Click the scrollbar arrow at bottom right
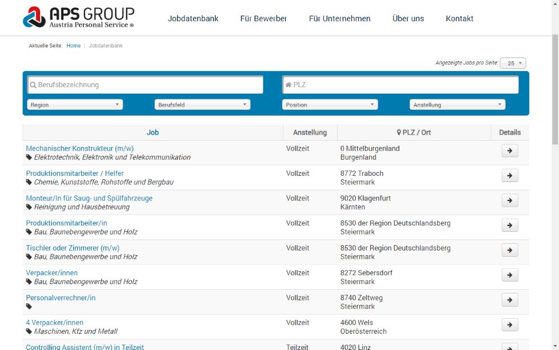The width and height of the screenshot is (559, 350). point(555,346)
